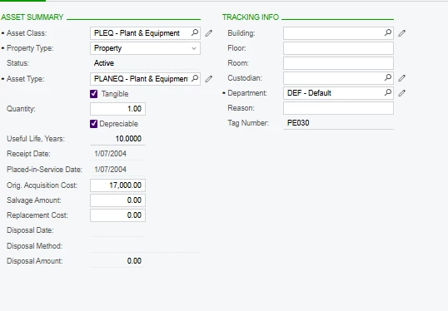Click the Quantity input field
Viewport: 448px width, 311px height.
117,109
